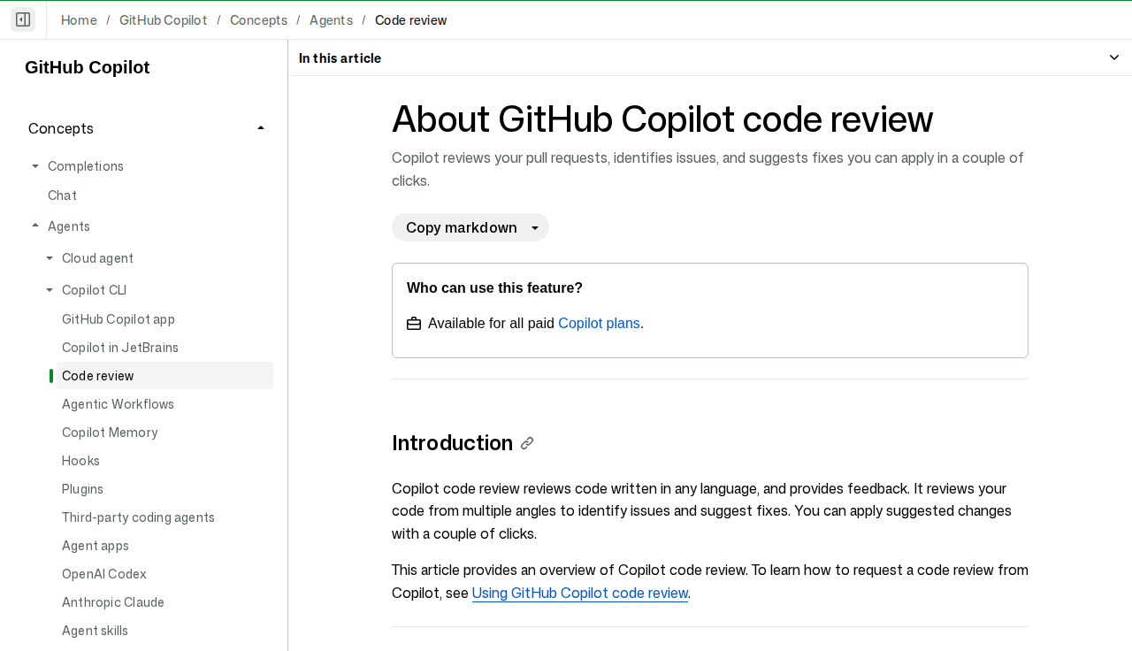
Task: Click the Agents sidebar label
Action: click(x=69, y=226)
